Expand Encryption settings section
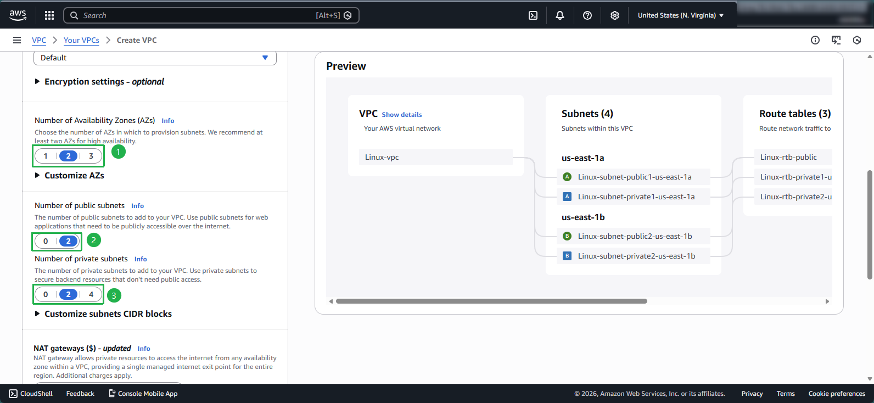874x403 pixels. click(x=99, y=81)
